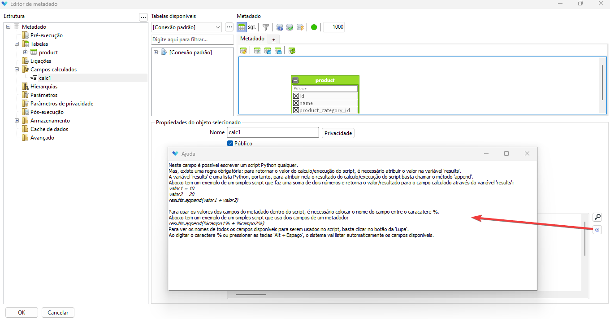610x319 pixels.
Task: Click table icon with plus sign
Action: 268,51
